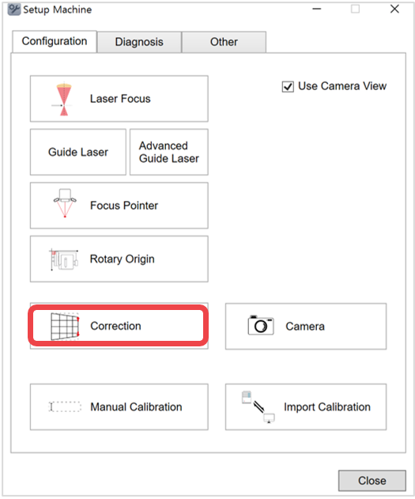Image resolution: width=415 pixels, height=499 pixels.
Task: Click the Setup Machine title bar icon
Action: 14,9
